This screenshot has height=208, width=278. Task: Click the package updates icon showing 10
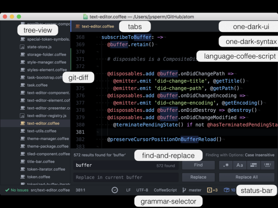tap(229, 190)
